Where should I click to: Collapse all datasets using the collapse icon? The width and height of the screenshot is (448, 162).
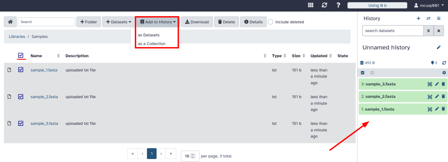click(372, 73)
